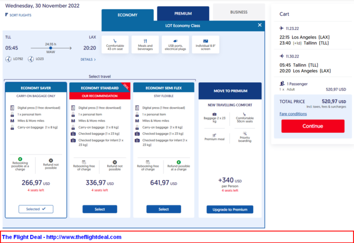Click the Meals and beverages icon

(145, 41)
